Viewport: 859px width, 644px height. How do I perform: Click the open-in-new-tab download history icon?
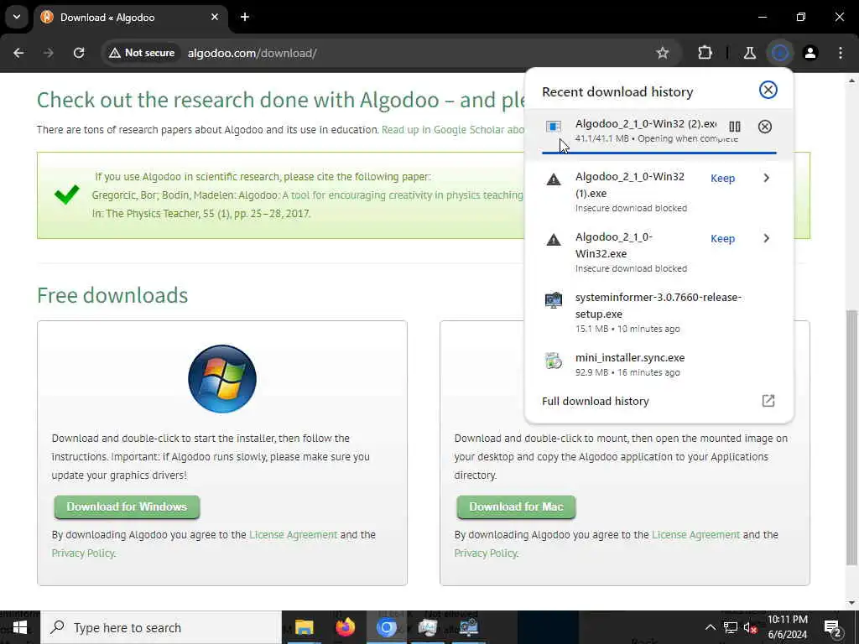pyautogui.click(x=768, y=401)
